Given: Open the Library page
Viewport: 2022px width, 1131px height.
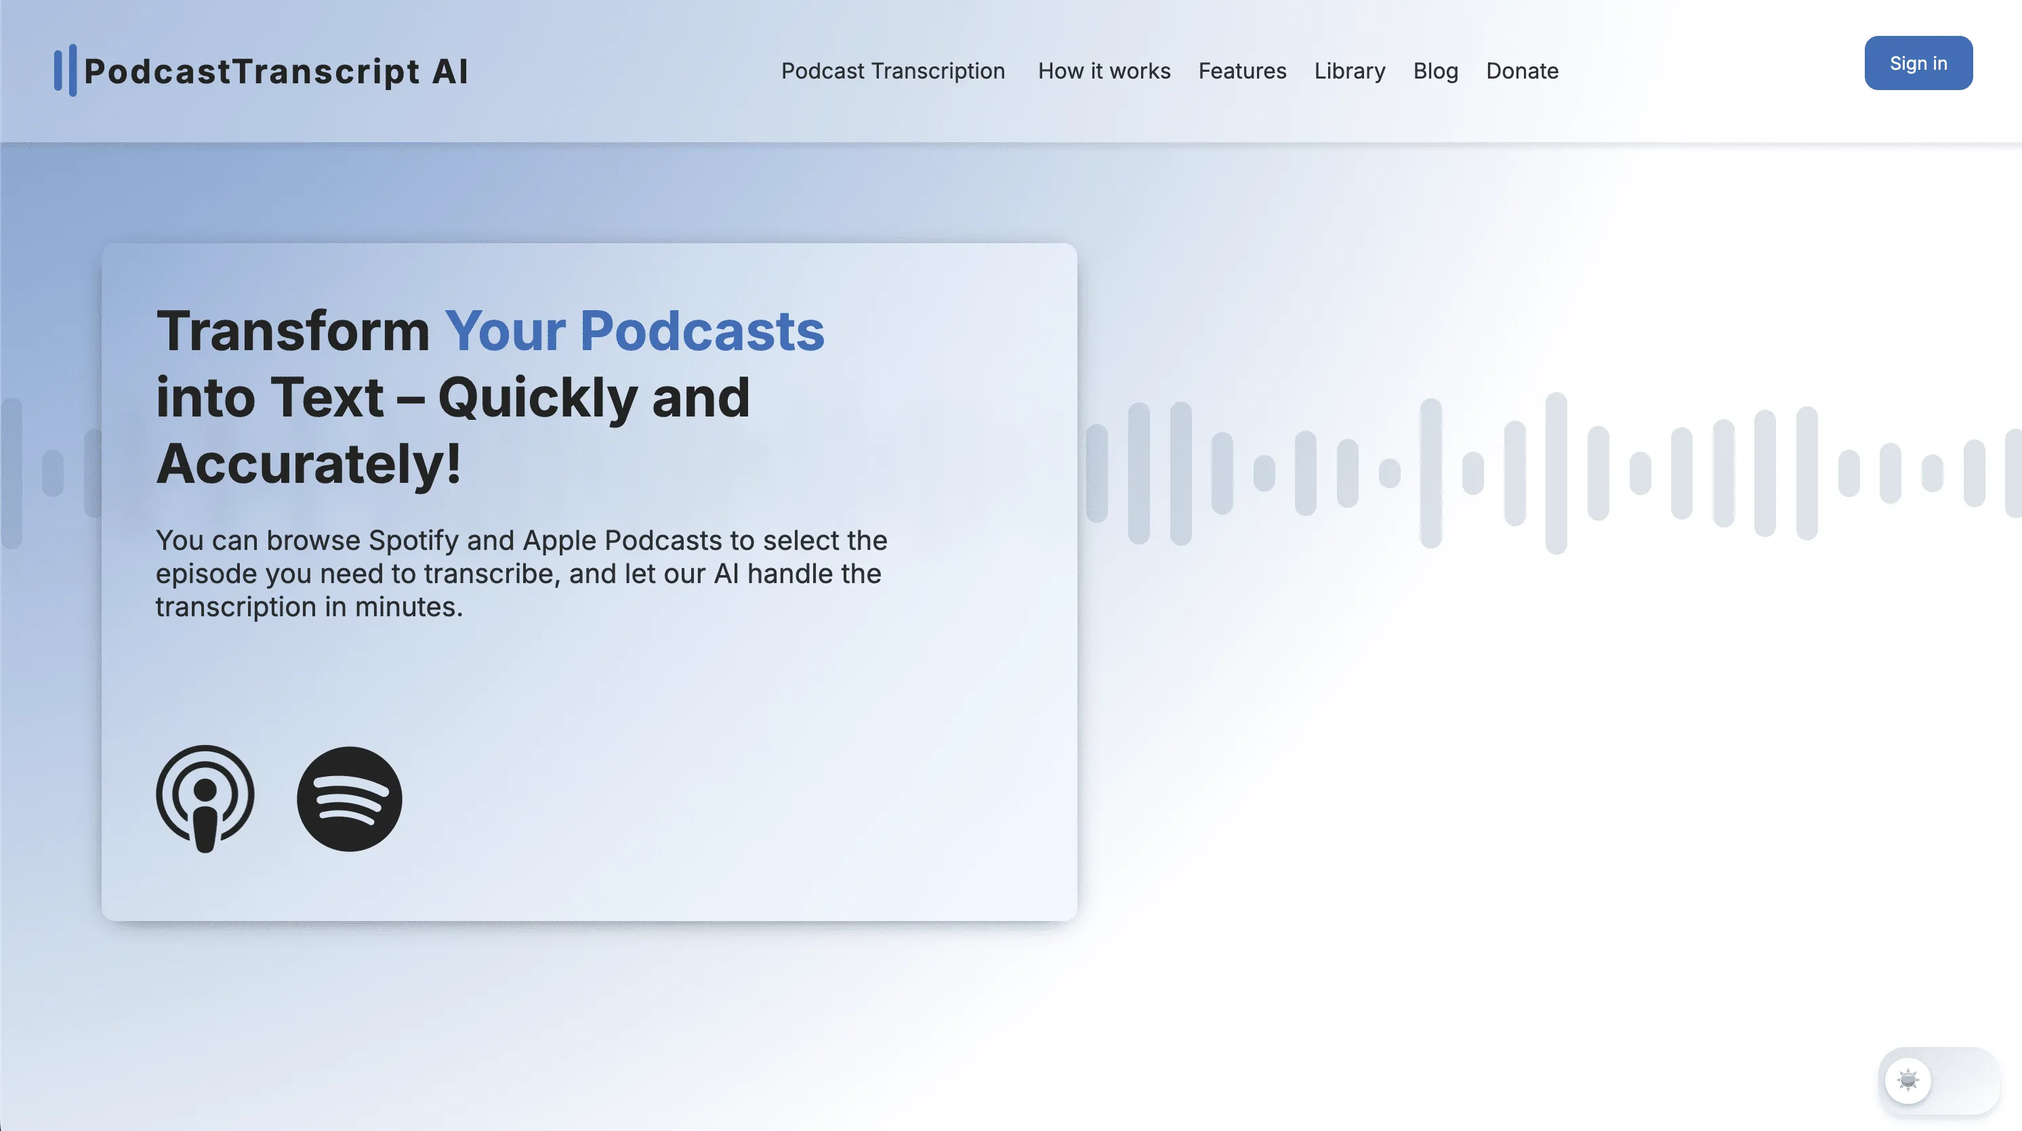Looking at the screenshot, I should [x=1349, y=70].
